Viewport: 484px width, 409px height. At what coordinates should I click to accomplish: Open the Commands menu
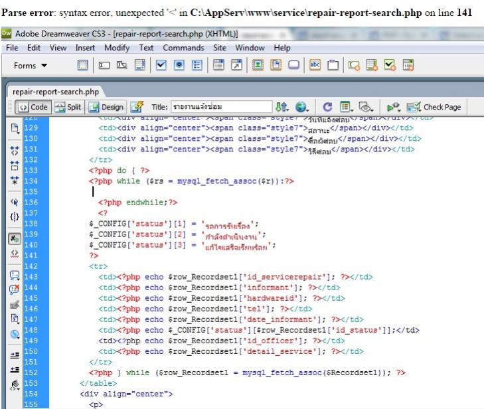coord(183,48)
